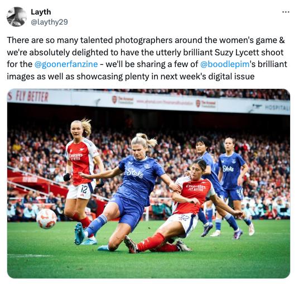Screen dimensions: 299x284
Task: Open the three-dot more options menu
Action: click(286, 12)
